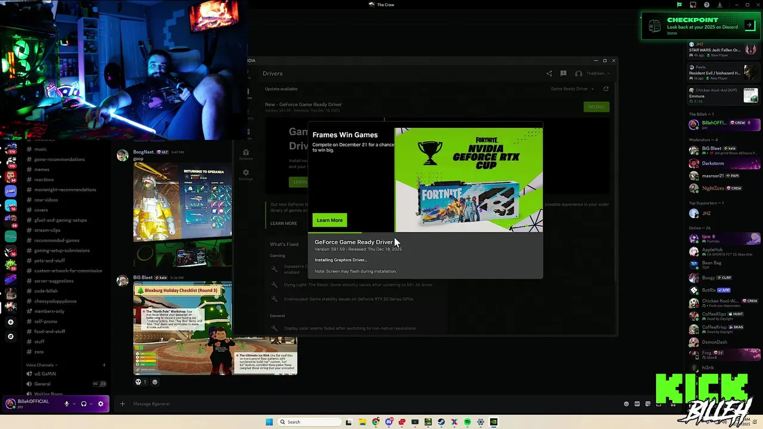Click the plus attach button beside message box
Image resolution: width=763 pixels, height=429 pixels.
[122, 404]
